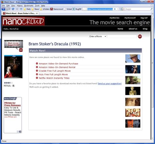Click the red GO button beside search field
This screenshot has height=144, width=155.
click(x=140, y=36)
